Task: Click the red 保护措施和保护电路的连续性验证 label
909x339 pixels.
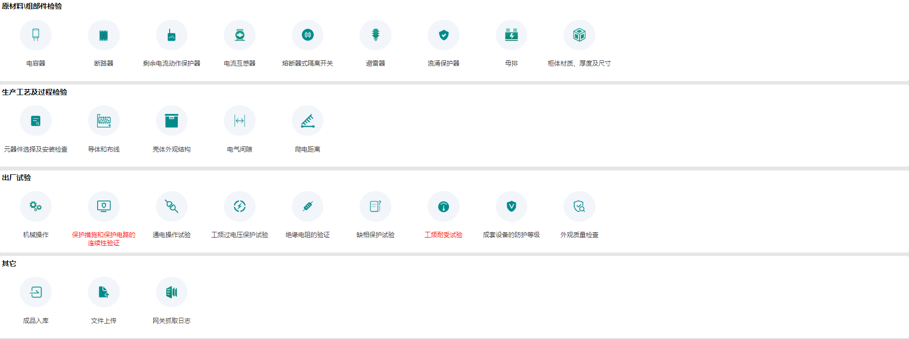Action: tap(103, 239)
